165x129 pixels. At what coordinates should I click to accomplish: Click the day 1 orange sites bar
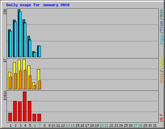pos(11,83)
